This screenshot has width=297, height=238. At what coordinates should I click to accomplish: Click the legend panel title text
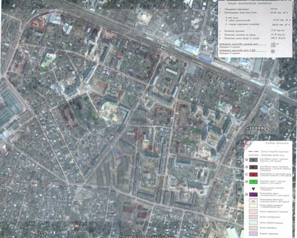(x=277, y=143)
